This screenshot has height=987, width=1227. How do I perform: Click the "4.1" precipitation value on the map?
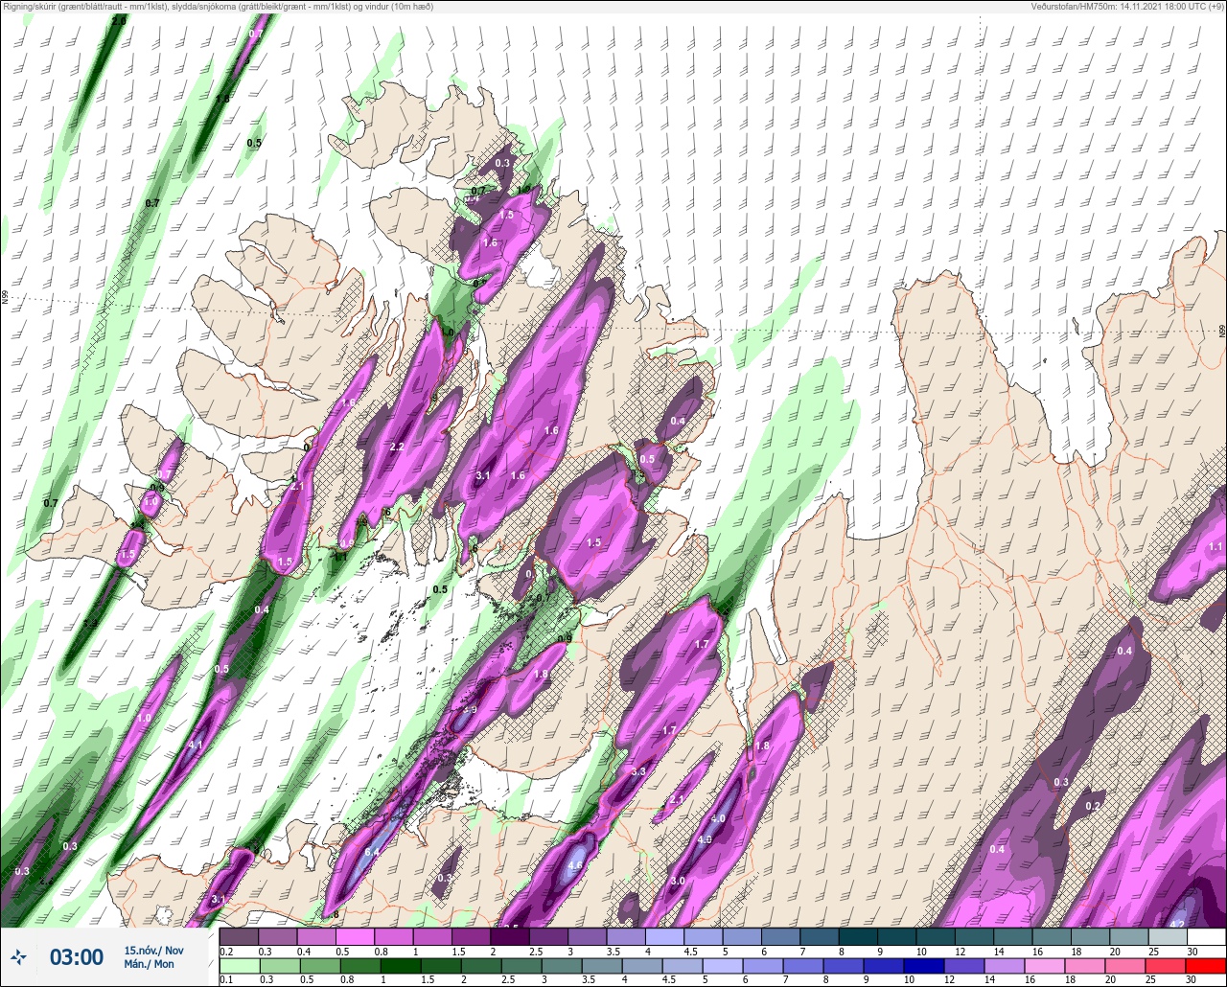[196, 745]
